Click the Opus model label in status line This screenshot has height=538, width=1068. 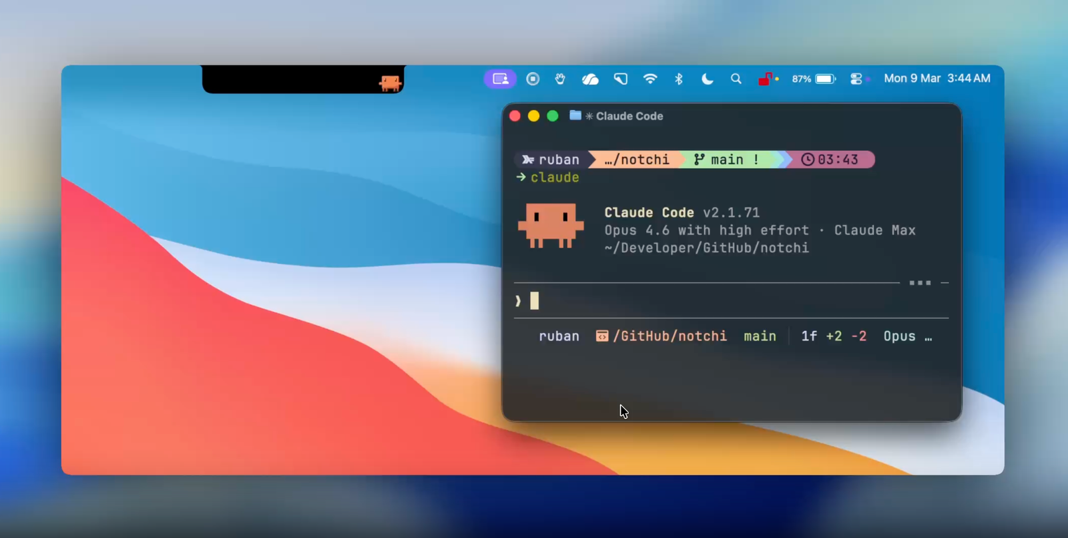(899, 336)
